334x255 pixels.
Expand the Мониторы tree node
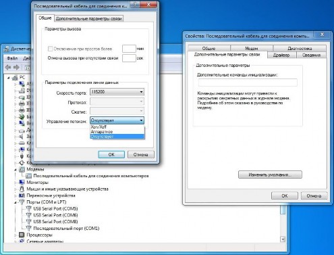click(x=16, y=183)
